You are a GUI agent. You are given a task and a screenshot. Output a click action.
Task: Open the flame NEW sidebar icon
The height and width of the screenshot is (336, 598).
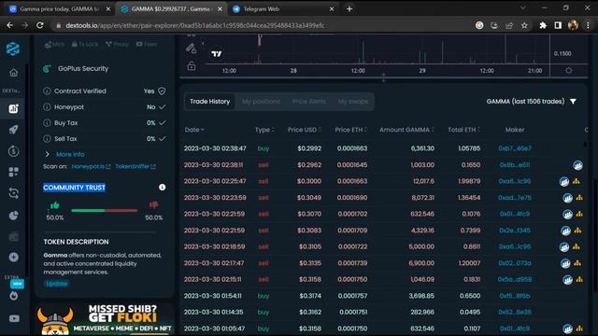pos(14,295)
